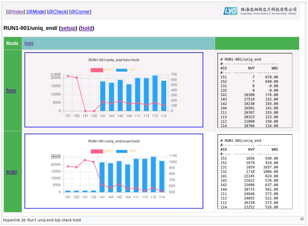Open the func mode row link

pos(11,90)
